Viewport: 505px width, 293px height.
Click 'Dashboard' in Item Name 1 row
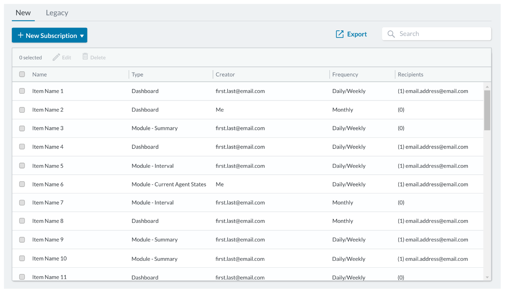pos(145,91)
